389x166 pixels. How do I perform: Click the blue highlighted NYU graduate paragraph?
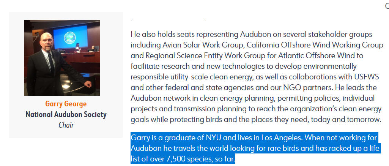click(x=255, y=148)
